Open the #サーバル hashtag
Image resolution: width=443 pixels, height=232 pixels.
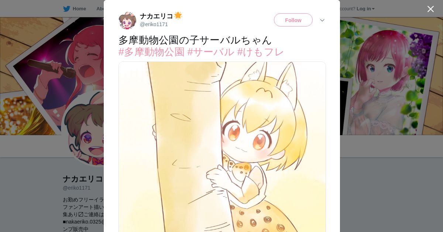[211, 52]
